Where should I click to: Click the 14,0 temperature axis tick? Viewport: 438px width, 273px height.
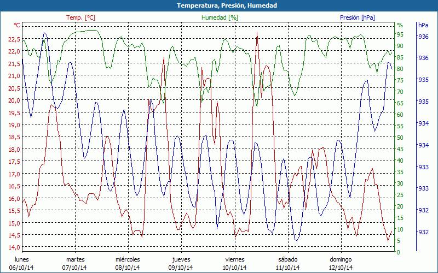click(14, 247)
